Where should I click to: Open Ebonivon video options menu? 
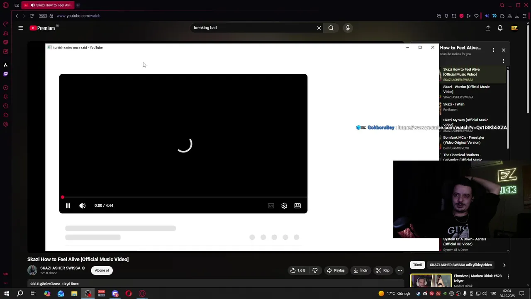[508, 277]
